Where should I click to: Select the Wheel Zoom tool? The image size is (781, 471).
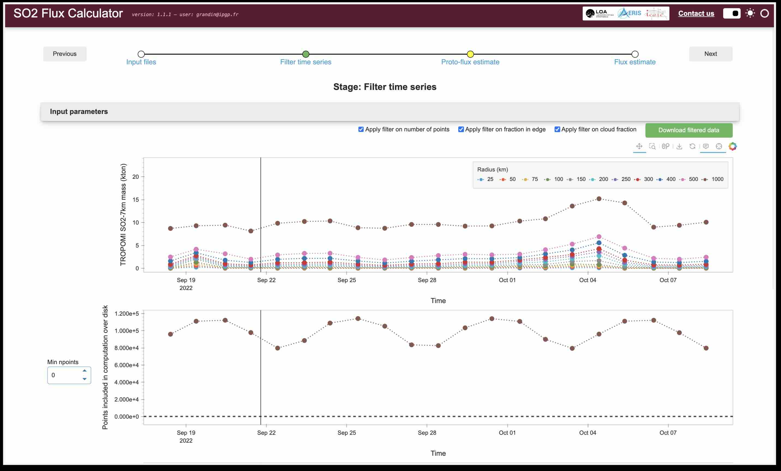[665, 146]
